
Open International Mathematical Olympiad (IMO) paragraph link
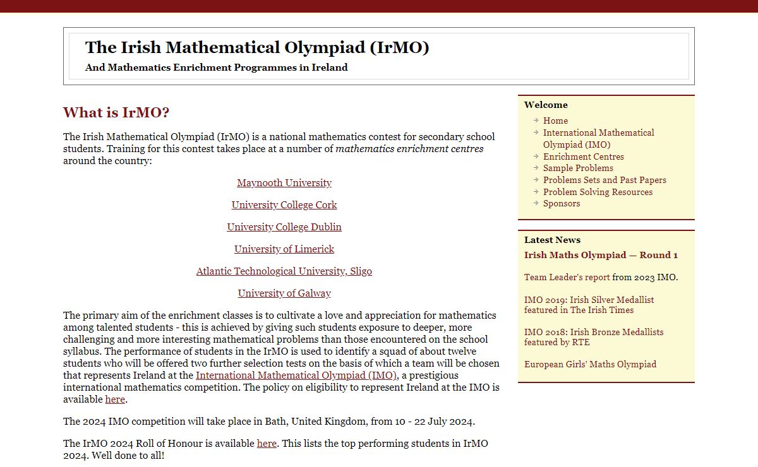[296, 375]
